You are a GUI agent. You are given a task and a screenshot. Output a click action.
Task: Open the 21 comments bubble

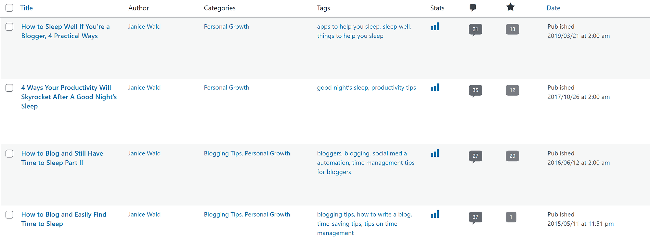pyautogui.click(x=475, y=29)
